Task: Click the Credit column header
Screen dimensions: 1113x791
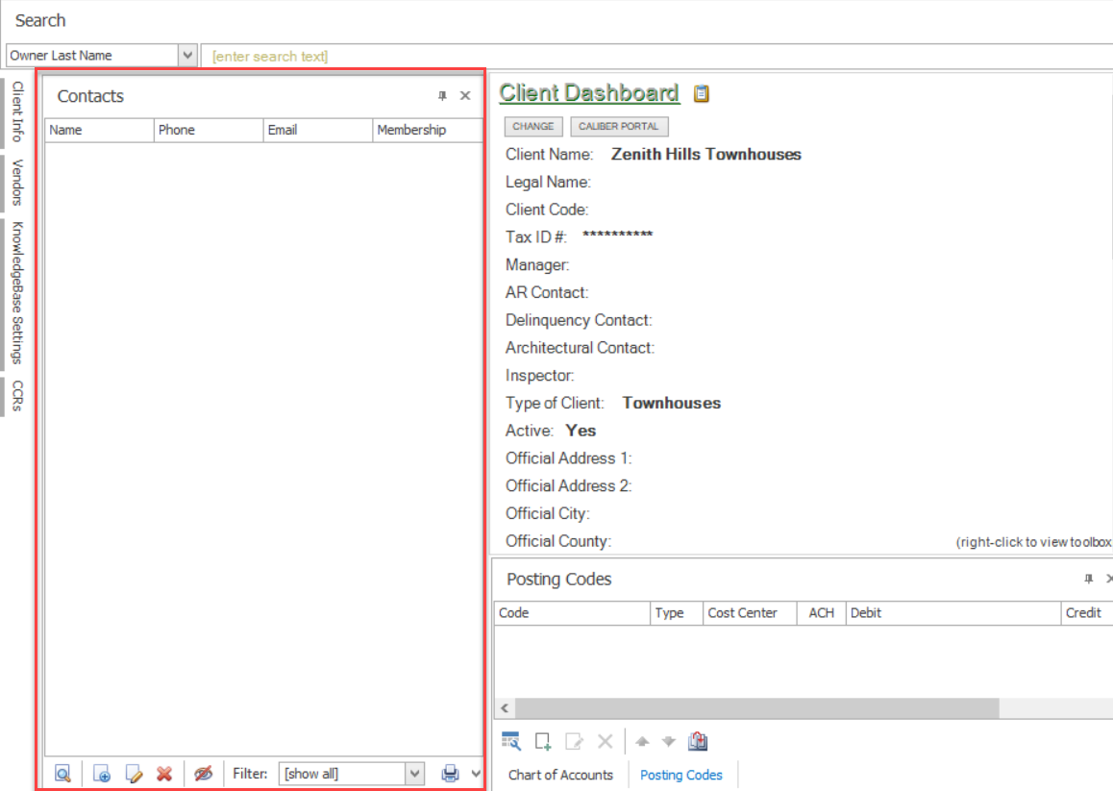Action: 1087,613
